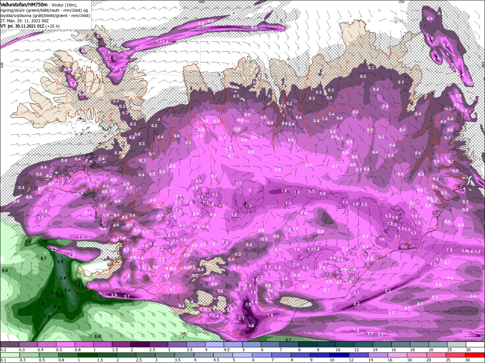Click the (+25 h) forecast offset text
This screenshot has height=363, width=485.
coord(53,26)
